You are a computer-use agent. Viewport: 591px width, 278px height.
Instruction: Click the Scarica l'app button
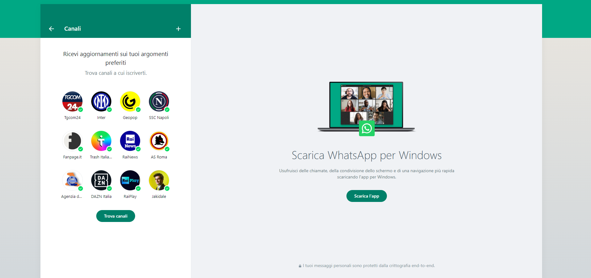coord(367,196)
